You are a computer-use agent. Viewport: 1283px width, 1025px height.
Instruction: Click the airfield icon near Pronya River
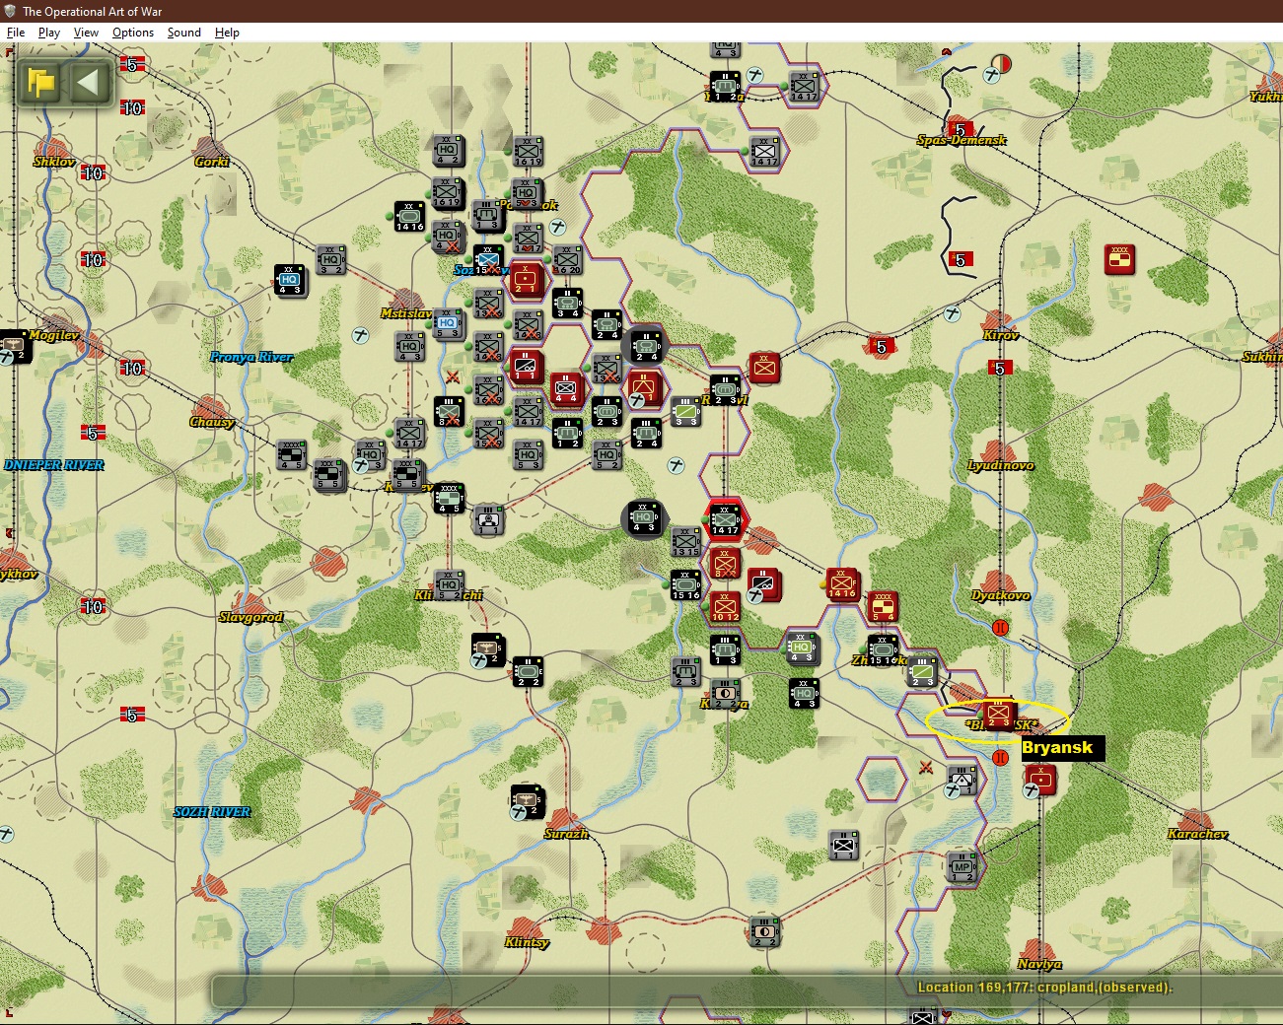pyautogui.click(x=361, y=336)
